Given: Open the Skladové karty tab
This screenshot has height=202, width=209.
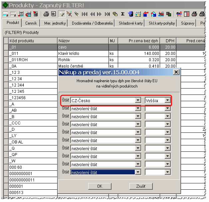Looking at the screenshot, I should [130, 23].
